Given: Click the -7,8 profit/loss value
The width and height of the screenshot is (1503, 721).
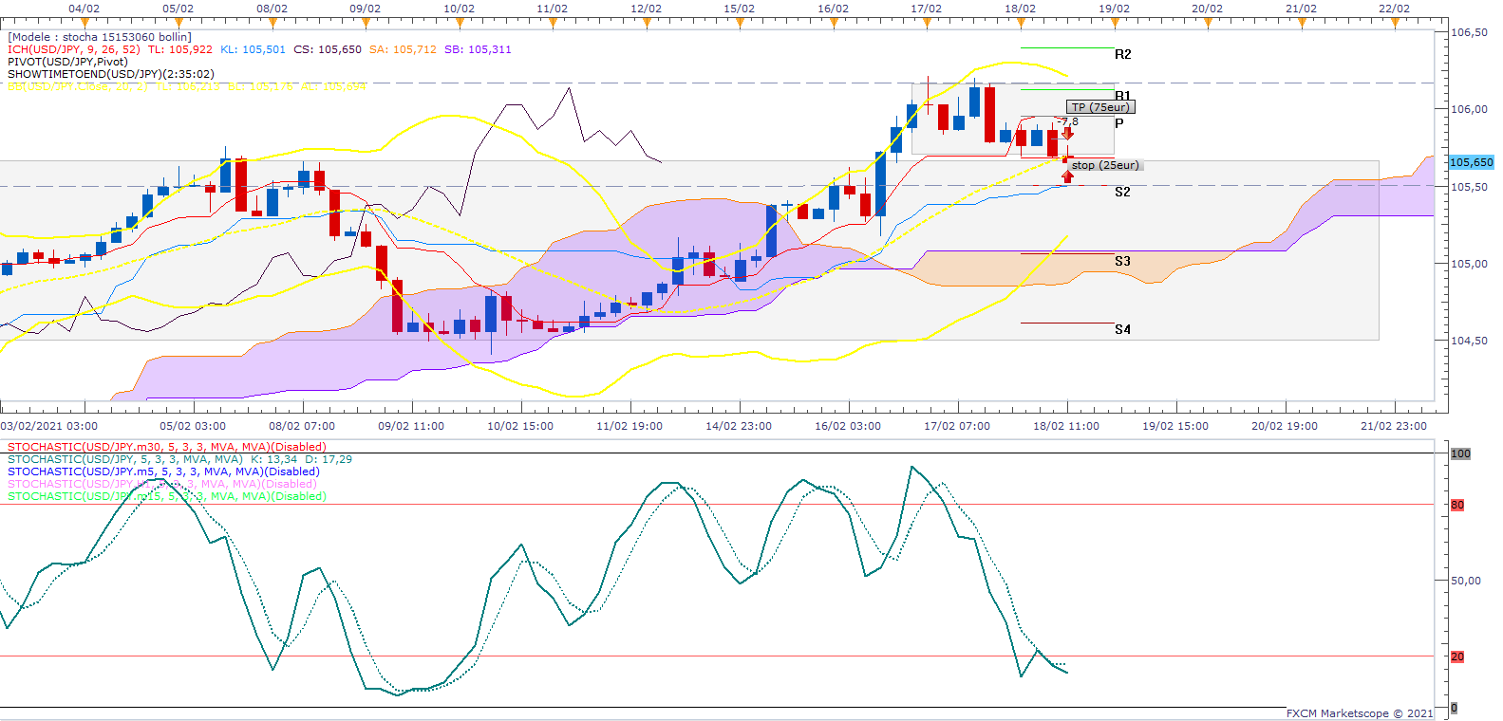Looking at the screenshot, I should click(x=1068, y=121).
